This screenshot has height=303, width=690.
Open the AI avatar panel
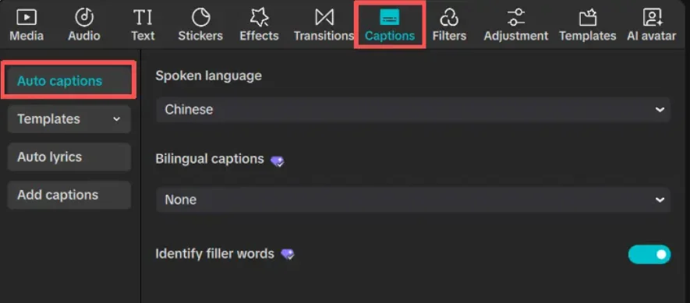[x=652, y=25]
